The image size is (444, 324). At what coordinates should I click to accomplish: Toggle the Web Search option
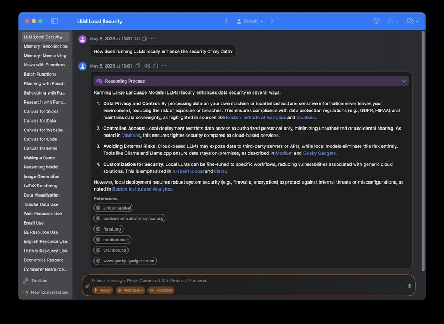click(131, 291)
